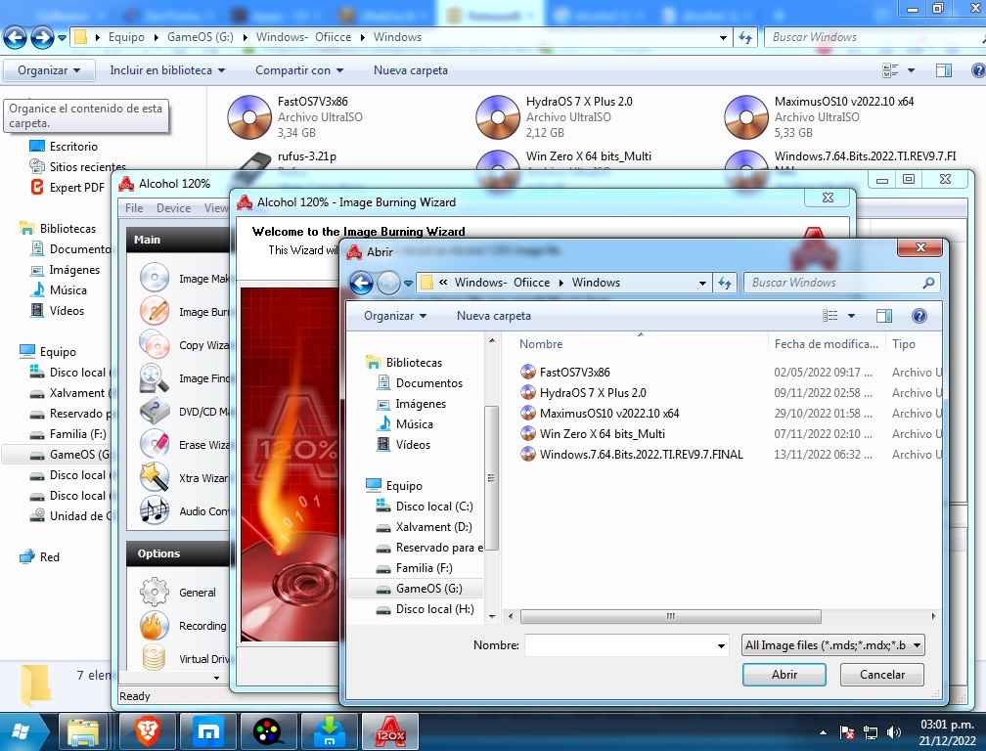Screen dimensions: 986x751
Task: Select FastOS7V3x86 in Abrir file list
Action: 574,372
